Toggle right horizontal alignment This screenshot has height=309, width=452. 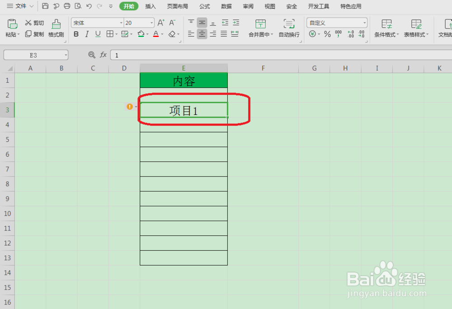pos(213,34)
